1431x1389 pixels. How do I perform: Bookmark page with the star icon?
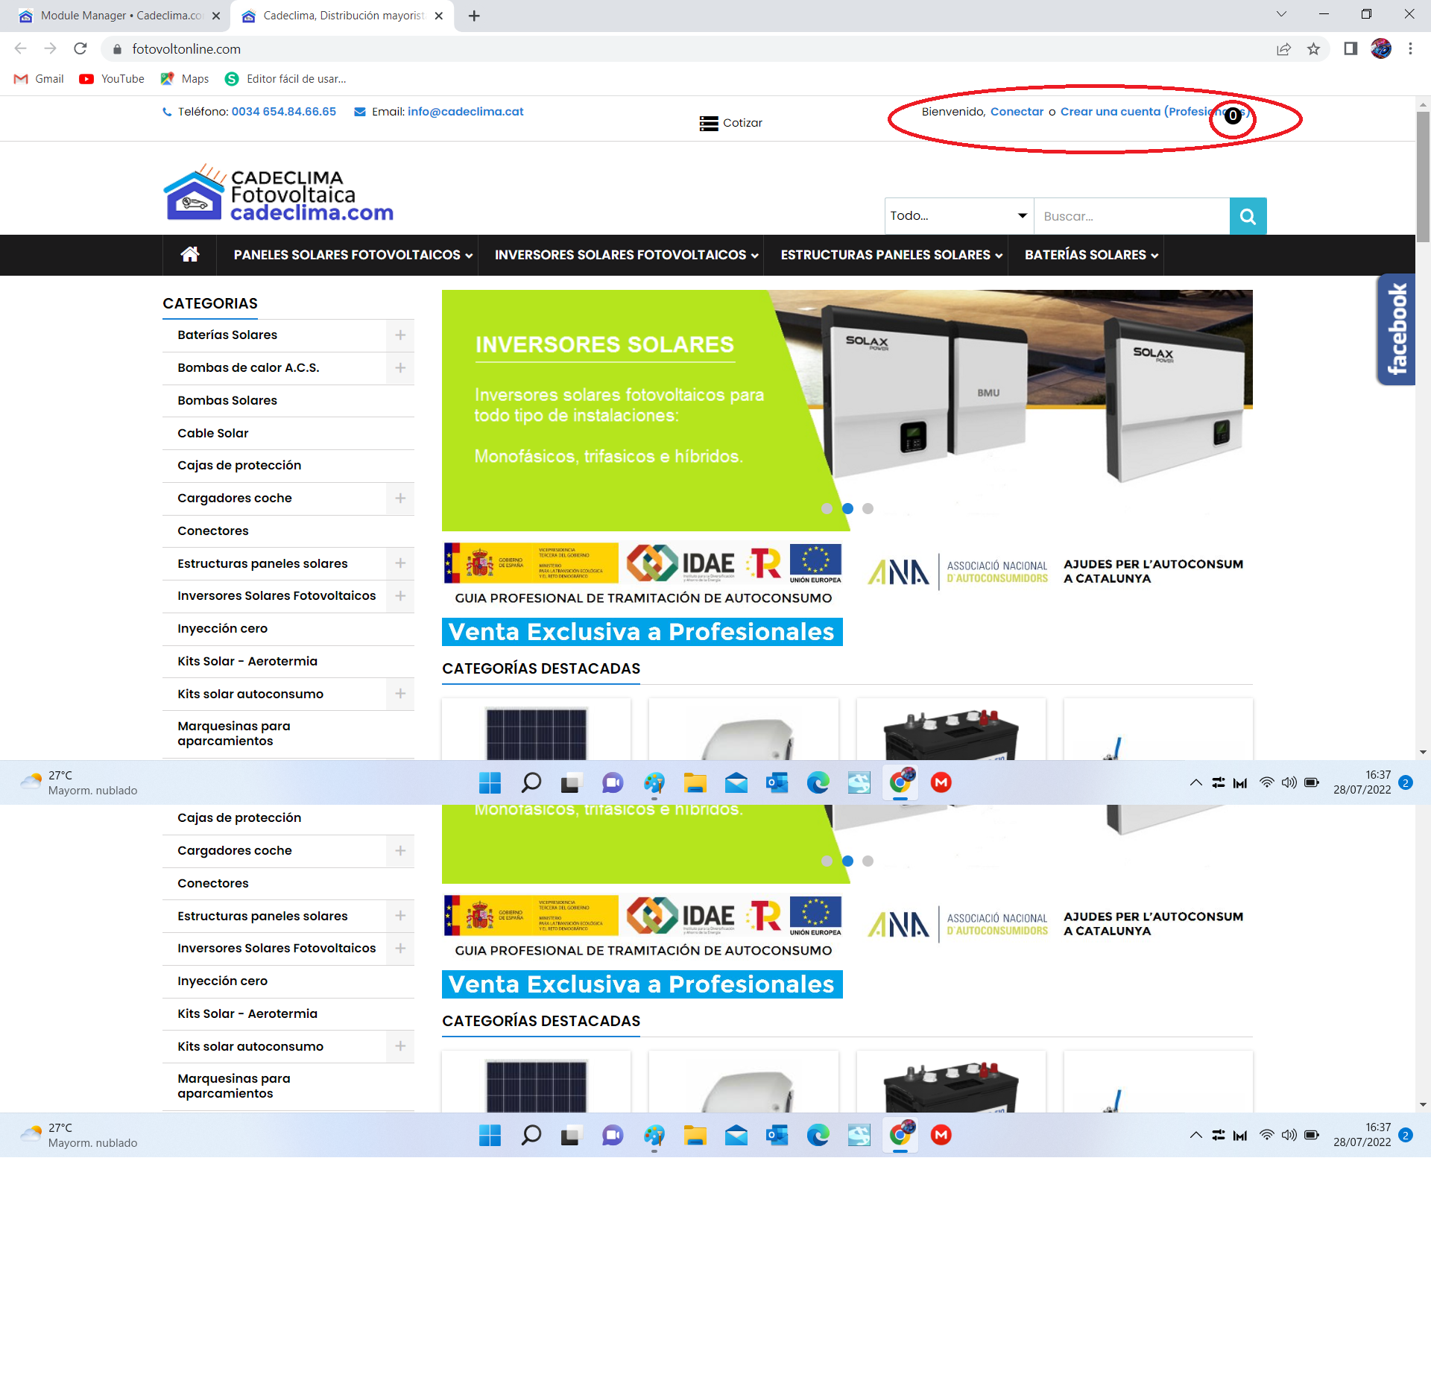[1313, 49]
